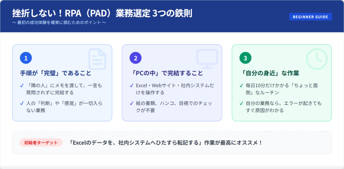Image resolution: width=344 pixels, height=169 pixels.
Task: Click the recommendation text about Excelのデータ転記
Action: (166, 143)
